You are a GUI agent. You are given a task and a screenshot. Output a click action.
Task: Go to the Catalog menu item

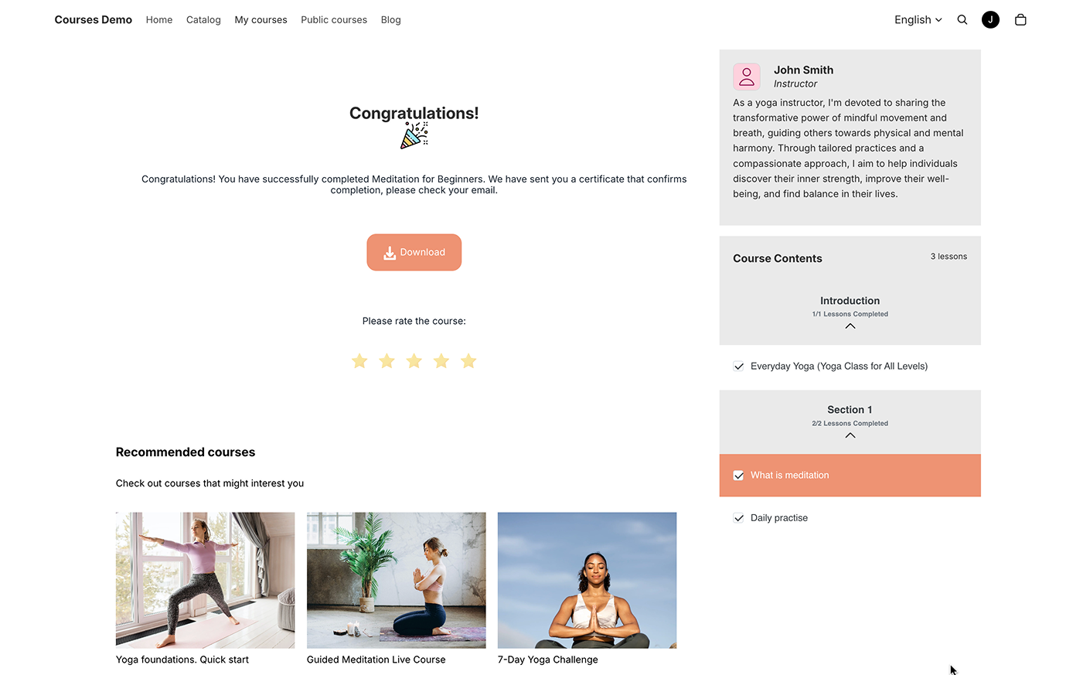[203, 20]
